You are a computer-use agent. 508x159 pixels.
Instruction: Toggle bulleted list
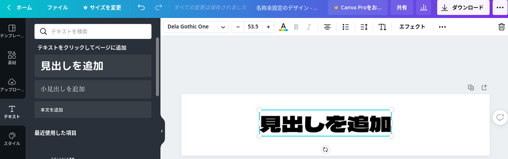tap(345, 27)
